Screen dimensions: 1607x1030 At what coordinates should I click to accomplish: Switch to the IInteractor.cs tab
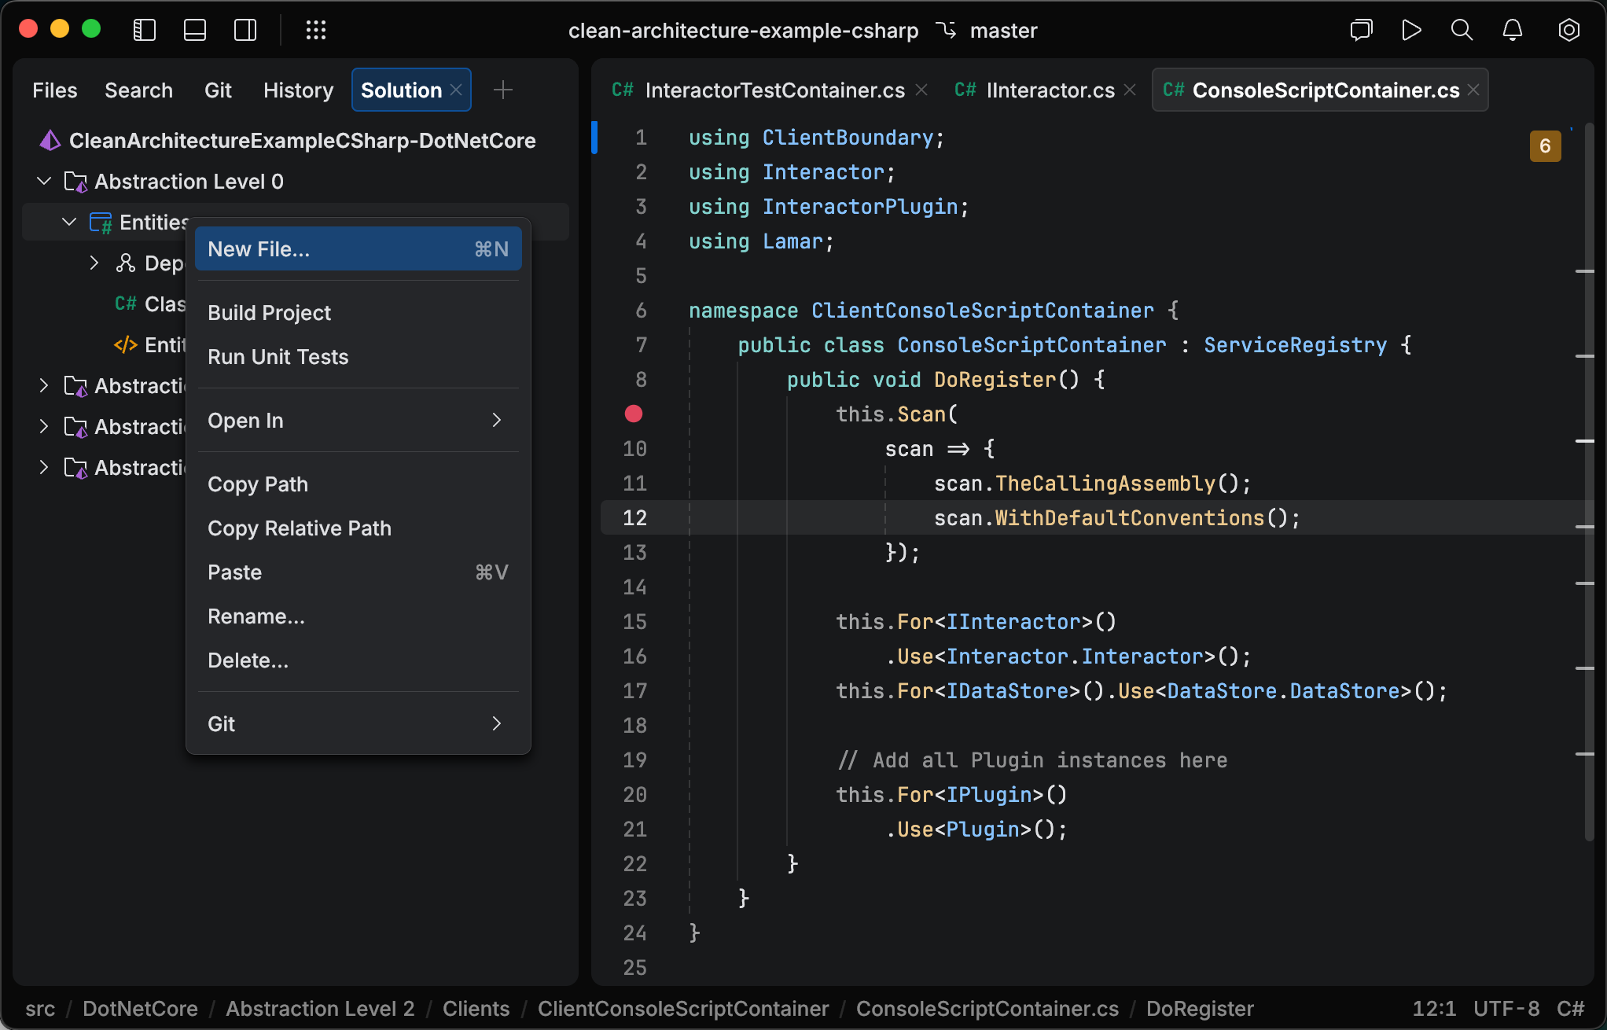[x=1050, y=90]
